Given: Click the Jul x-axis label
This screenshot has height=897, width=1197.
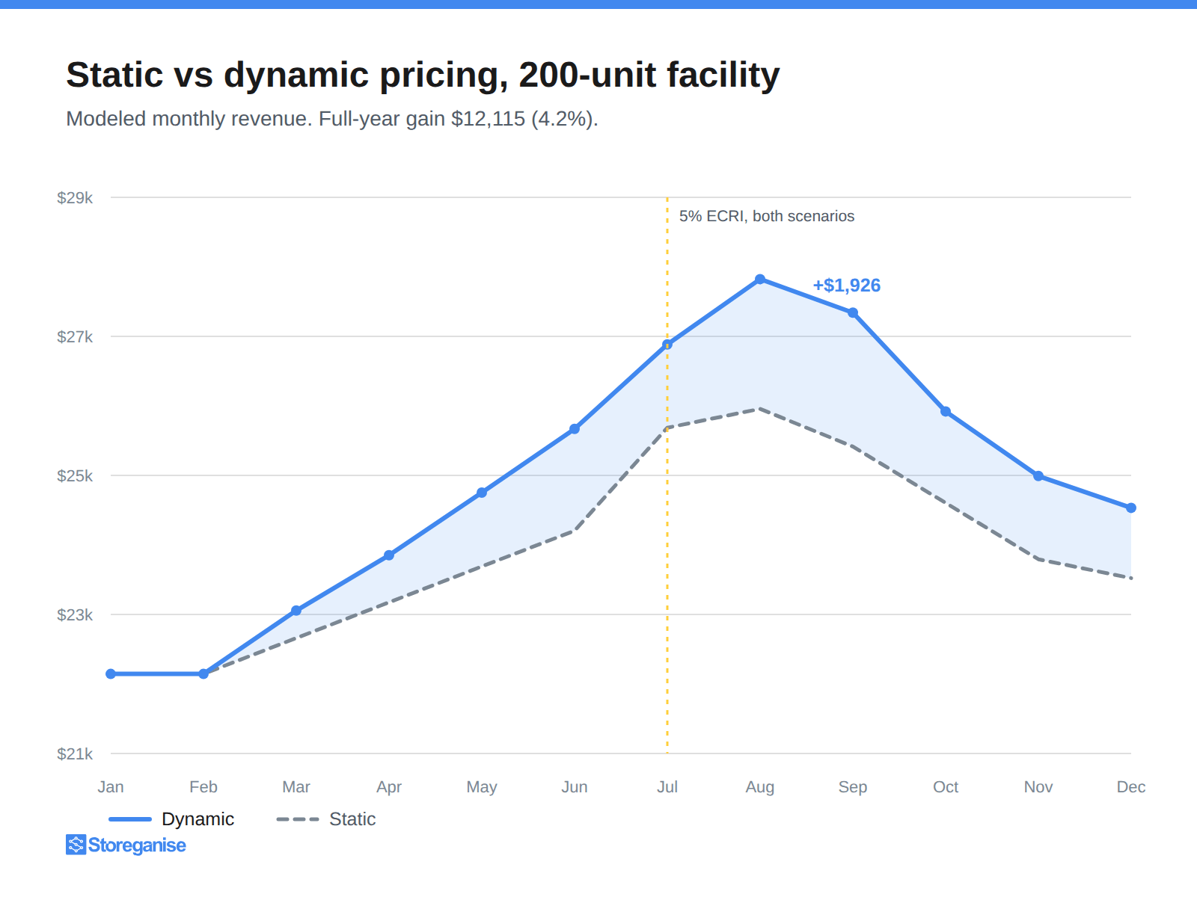Looking at the screenshot, I should pos(667,787).
